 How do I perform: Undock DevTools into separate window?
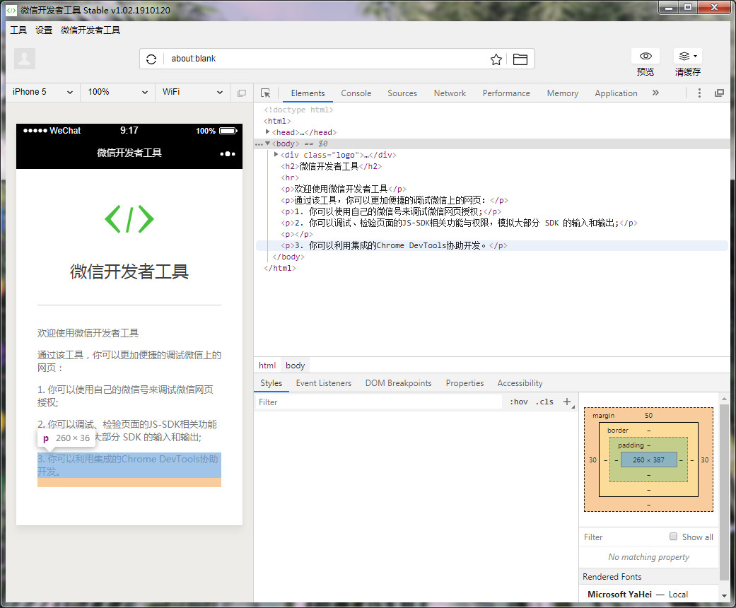[x=719, y=93]
